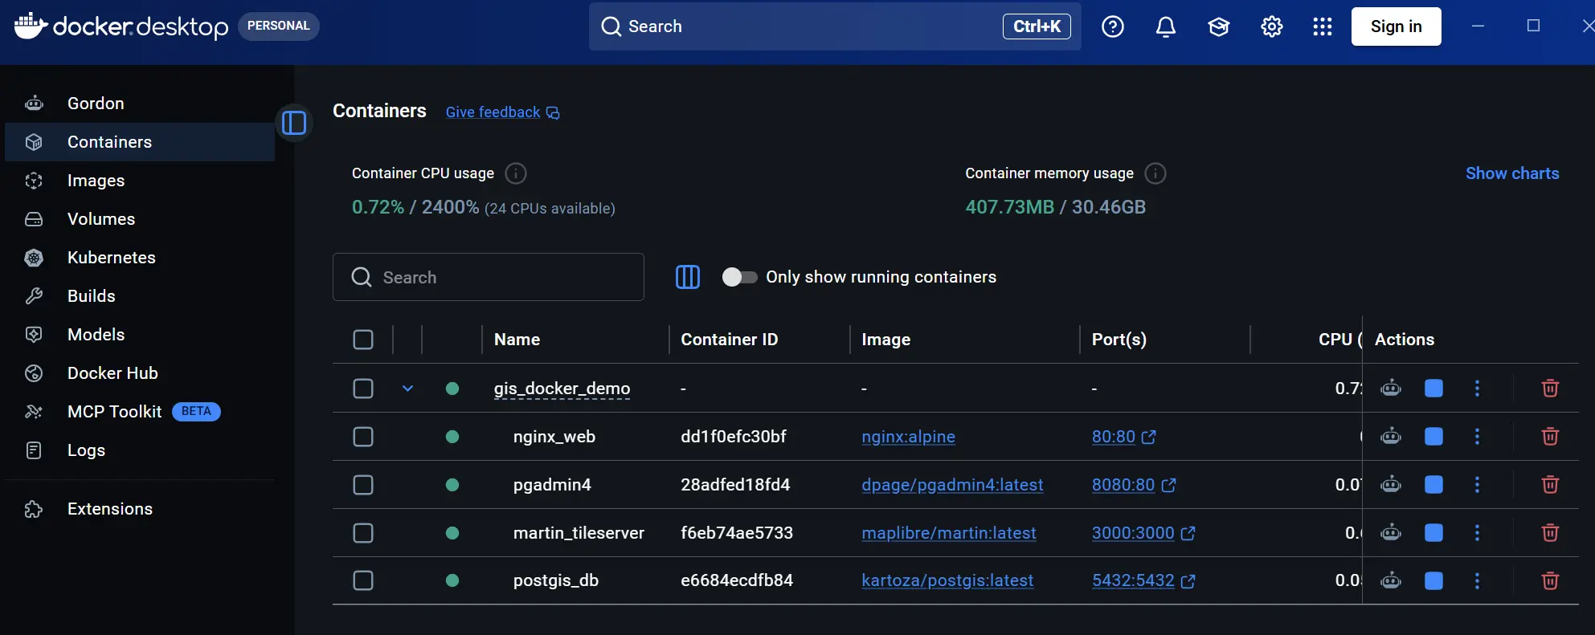Delete the gis_docker_demo stack

point(1550,389)
